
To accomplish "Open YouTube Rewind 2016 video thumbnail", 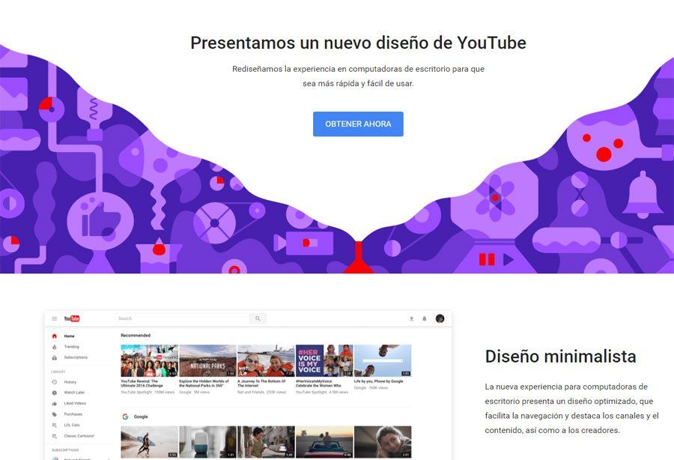I will (149, 360).
